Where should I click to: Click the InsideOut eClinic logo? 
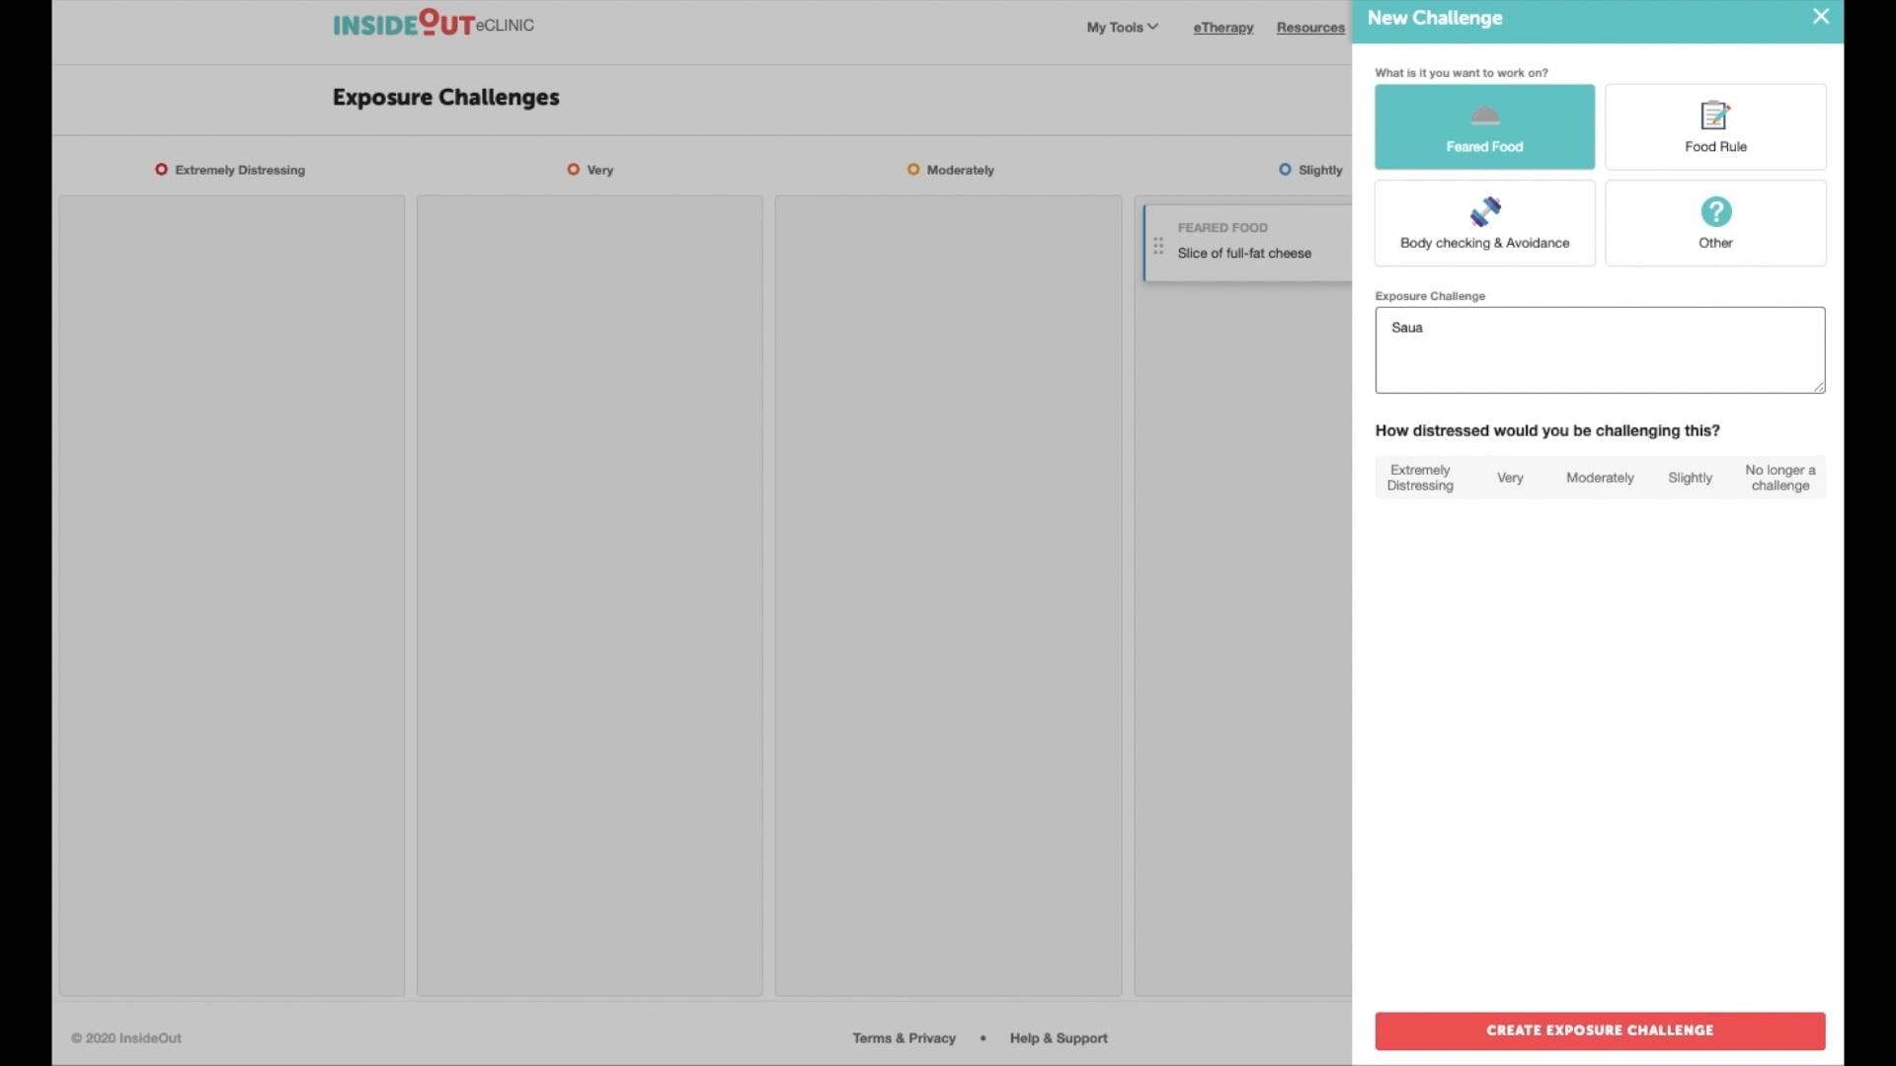click(x=433, y=24)
